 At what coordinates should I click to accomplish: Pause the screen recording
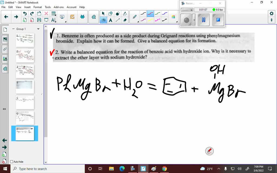click(x=203, y=20)
